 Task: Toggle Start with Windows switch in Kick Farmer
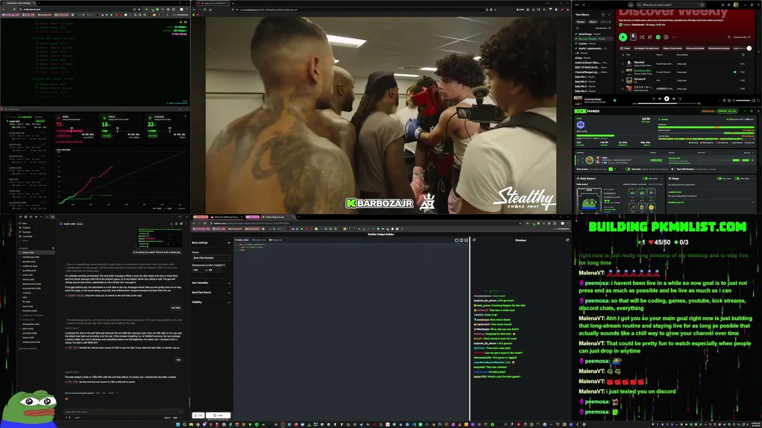[x=673, y=169]
